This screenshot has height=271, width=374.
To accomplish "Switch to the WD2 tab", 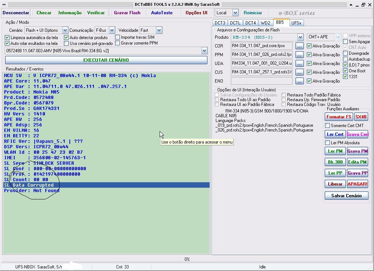I will (x=265, y=23).
